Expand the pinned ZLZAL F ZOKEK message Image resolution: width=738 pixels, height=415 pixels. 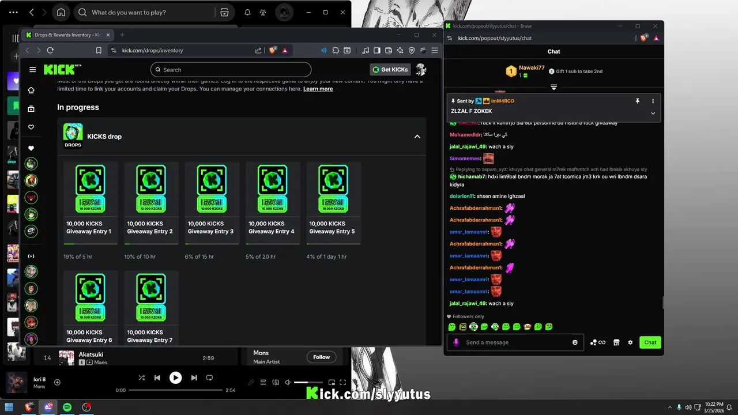(653, 113)
